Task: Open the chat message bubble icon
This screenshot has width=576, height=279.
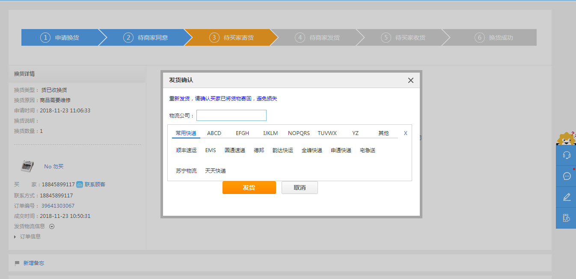Action: click(567, 176)
